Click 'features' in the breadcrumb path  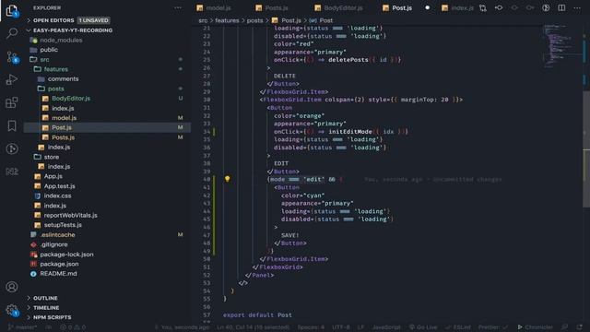point(227,20)
